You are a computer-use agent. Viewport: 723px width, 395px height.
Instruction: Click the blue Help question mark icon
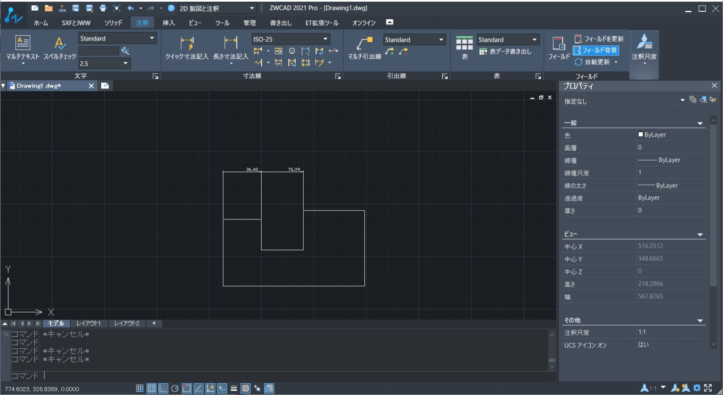(171, 8)
